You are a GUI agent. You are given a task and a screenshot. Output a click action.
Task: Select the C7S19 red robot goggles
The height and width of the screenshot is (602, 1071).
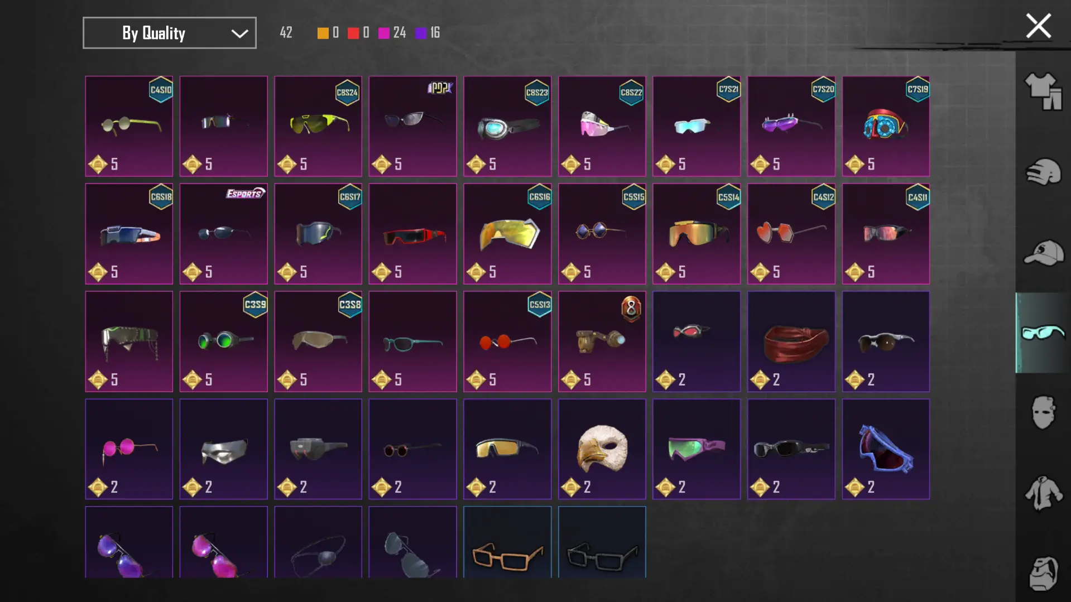pyautogui.click(x=886, y=126)
